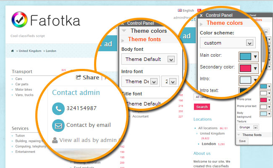Open the Color scheme custom dropdown
This screenshot has width=273, height=168.
(x=228, y=43)
